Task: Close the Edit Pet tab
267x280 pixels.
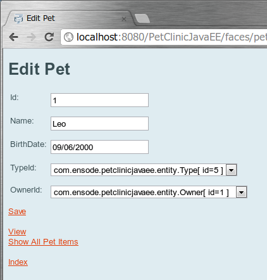Action: [x=124, y=19]
